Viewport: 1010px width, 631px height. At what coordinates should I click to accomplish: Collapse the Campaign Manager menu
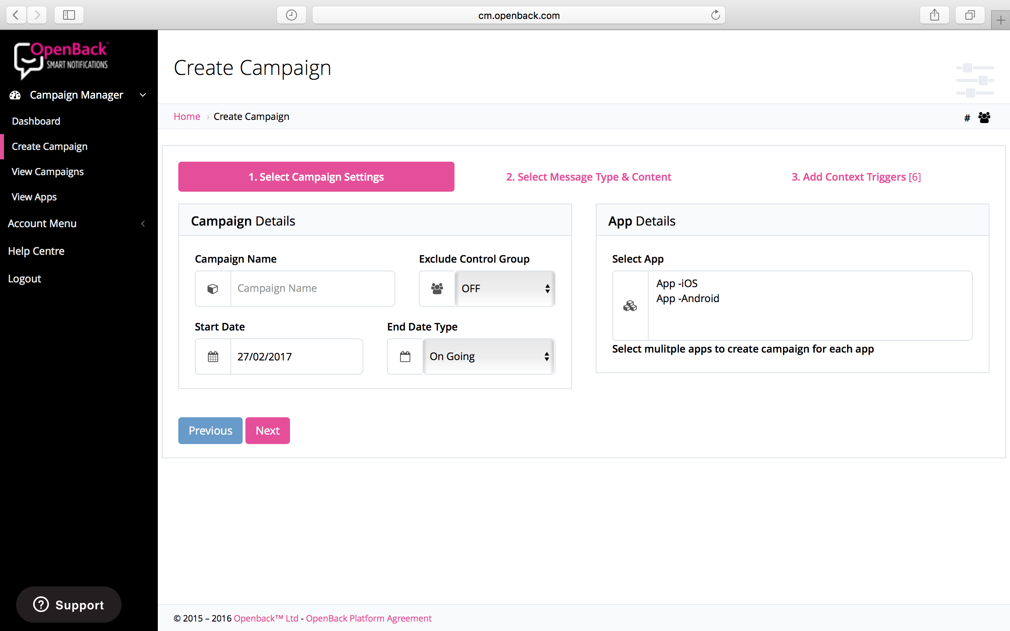click(143, 95)
